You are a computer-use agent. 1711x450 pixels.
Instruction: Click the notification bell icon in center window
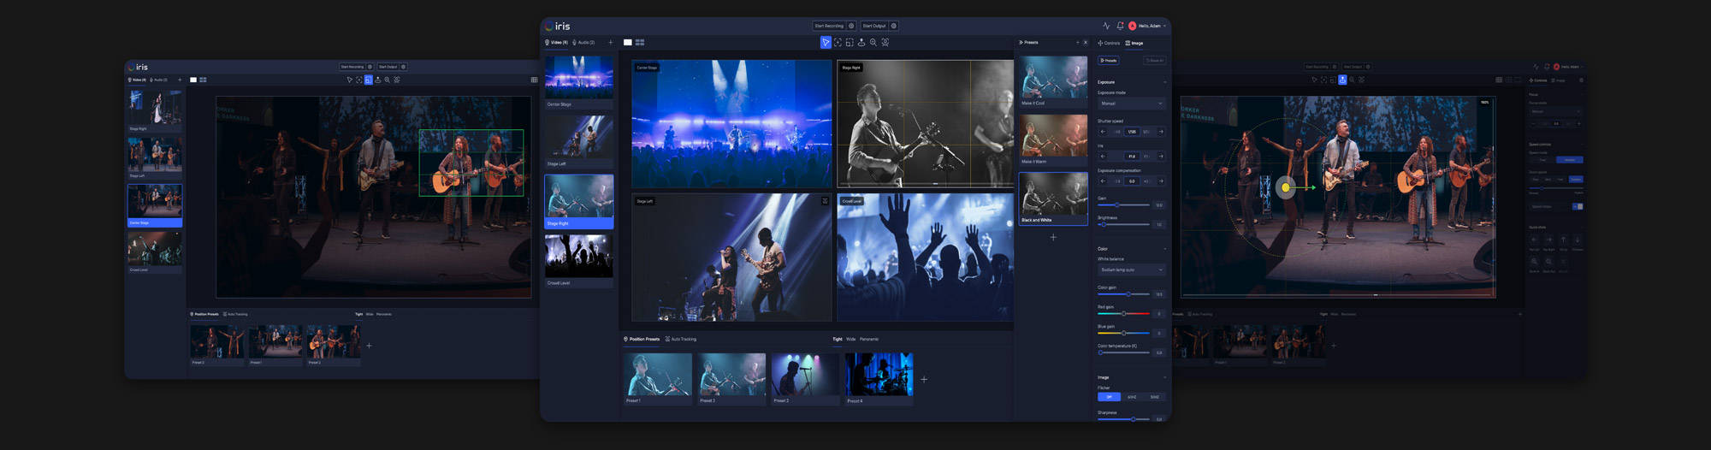click(1120, 26)
